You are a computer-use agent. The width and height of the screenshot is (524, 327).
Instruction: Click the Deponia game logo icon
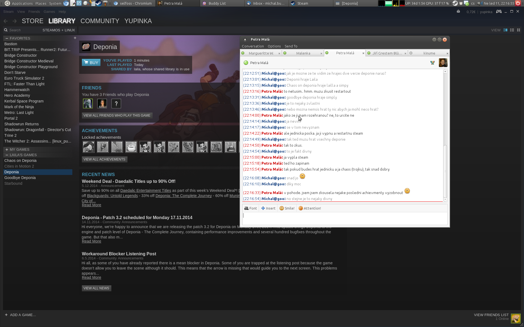coord(86,47)
